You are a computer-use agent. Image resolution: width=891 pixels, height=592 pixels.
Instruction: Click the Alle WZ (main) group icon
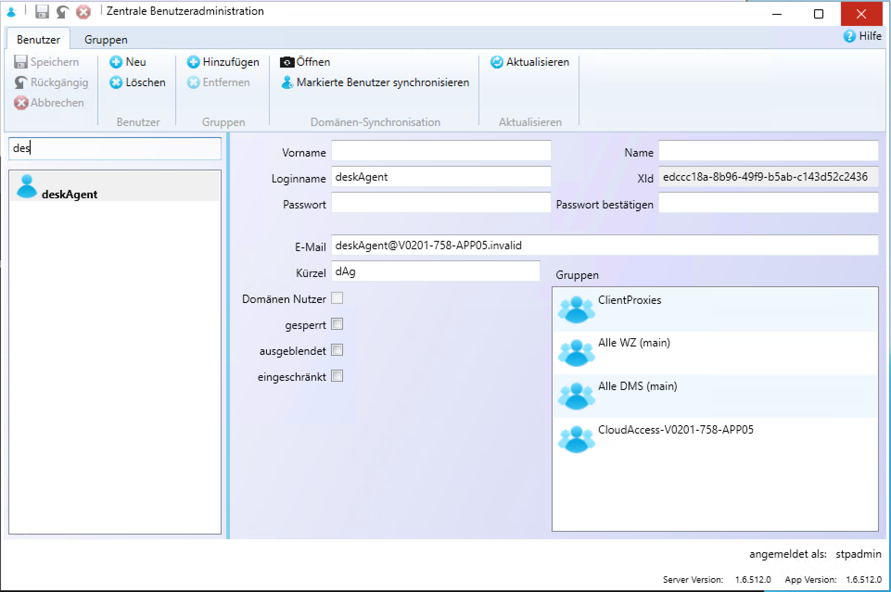pos(576,353)
